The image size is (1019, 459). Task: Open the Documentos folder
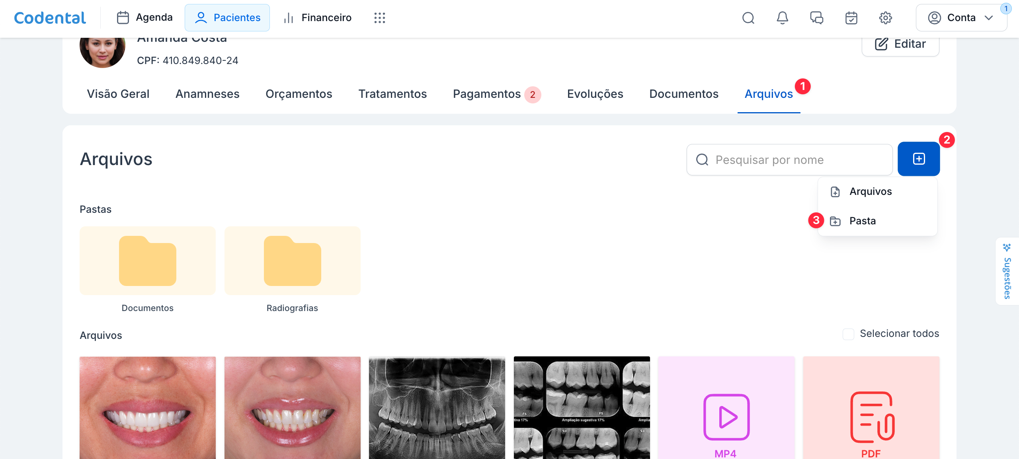[x=147, y=261]
